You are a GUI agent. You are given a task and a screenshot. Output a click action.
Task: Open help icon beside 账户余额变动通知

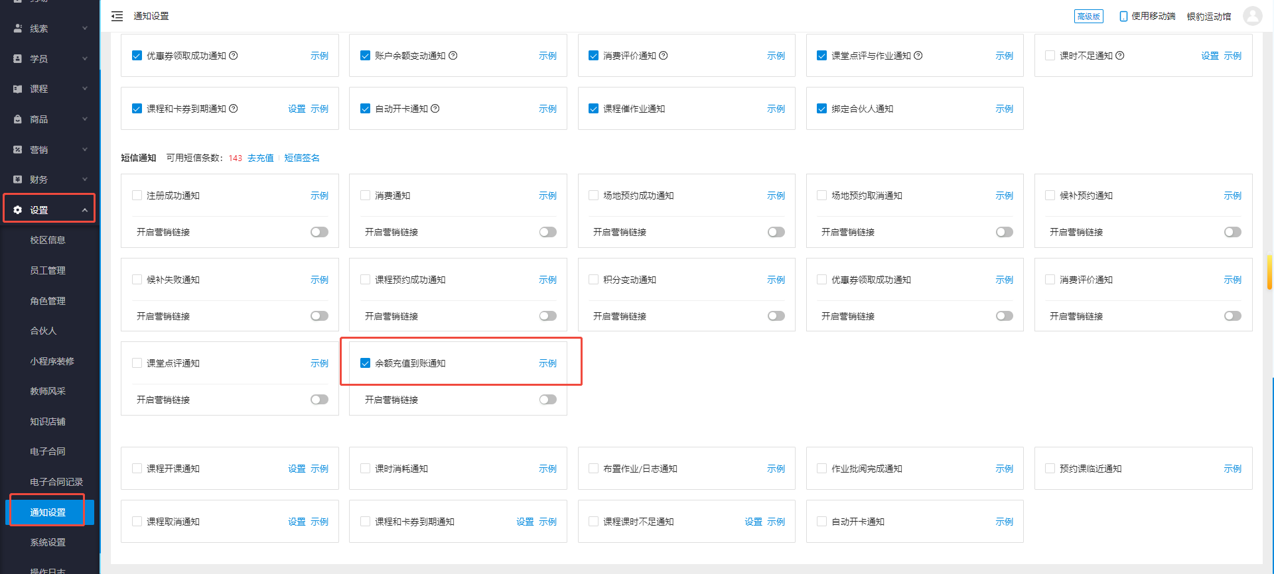click(453, 56)
